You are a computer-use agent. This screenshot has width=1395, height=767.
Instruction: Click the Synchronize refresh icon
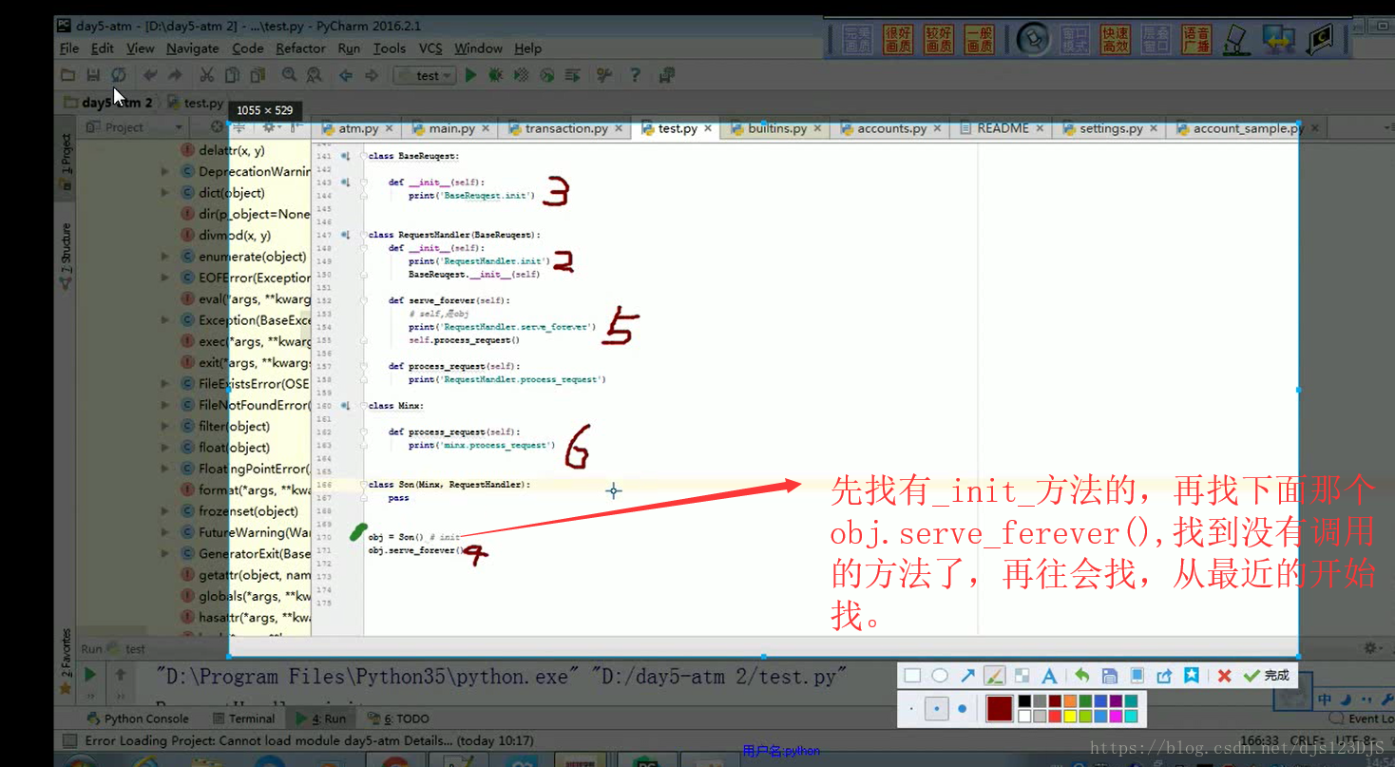[x=119, y=75]
